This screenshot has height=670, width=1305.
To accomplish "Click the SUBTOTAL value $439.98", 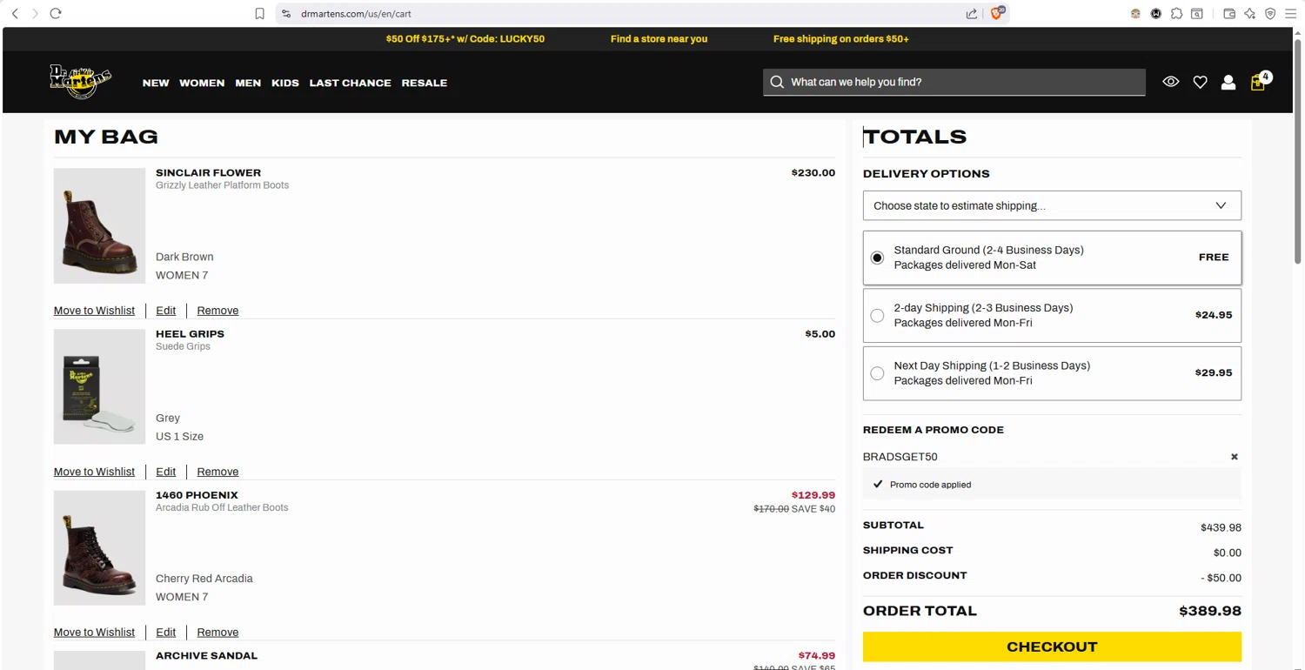I will (1221, 527).
